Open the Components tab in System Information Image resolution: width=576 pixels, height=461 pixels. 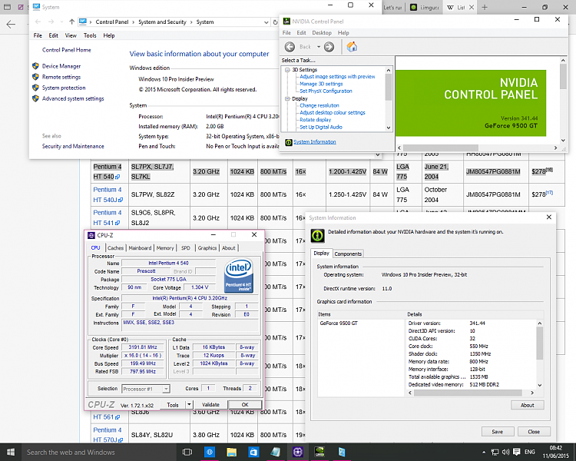(x=348, y=254)
